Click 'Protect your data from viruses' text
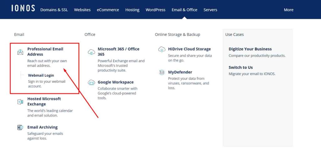321x158 pixels. point(188,83)
